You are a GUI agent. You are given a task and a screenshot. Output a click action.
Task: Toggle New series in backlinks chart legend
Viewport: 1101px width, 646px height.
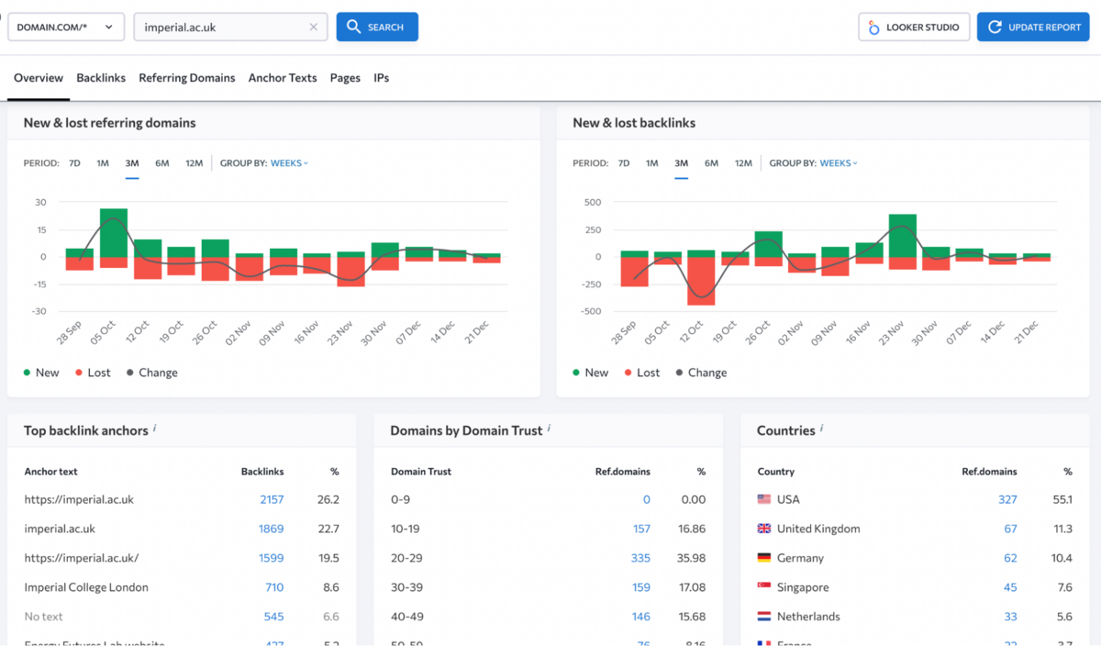590,373
